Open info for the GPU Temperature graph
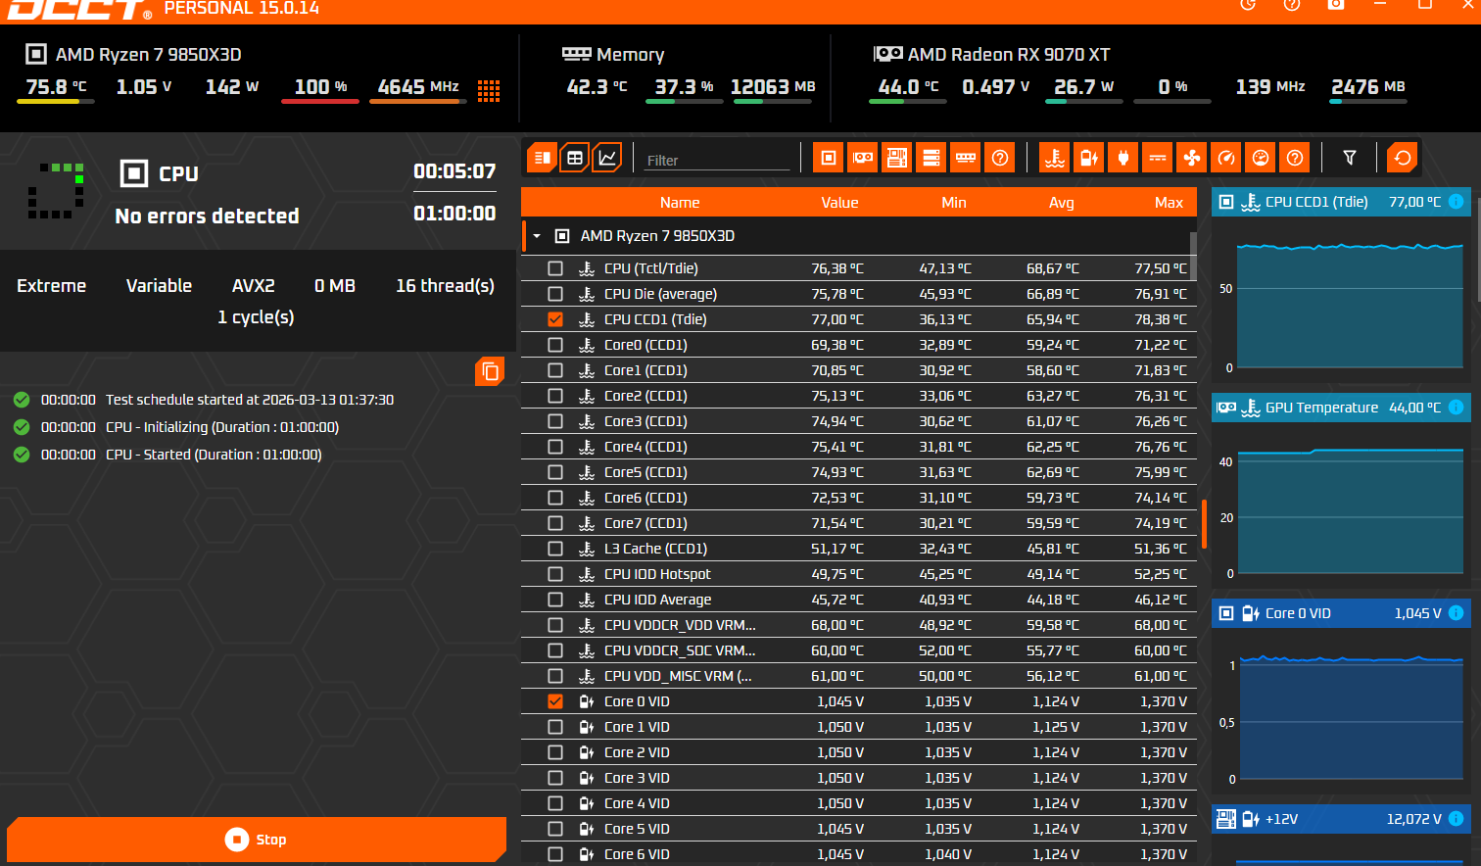The image size is (1481, 866). [1457, 408]
